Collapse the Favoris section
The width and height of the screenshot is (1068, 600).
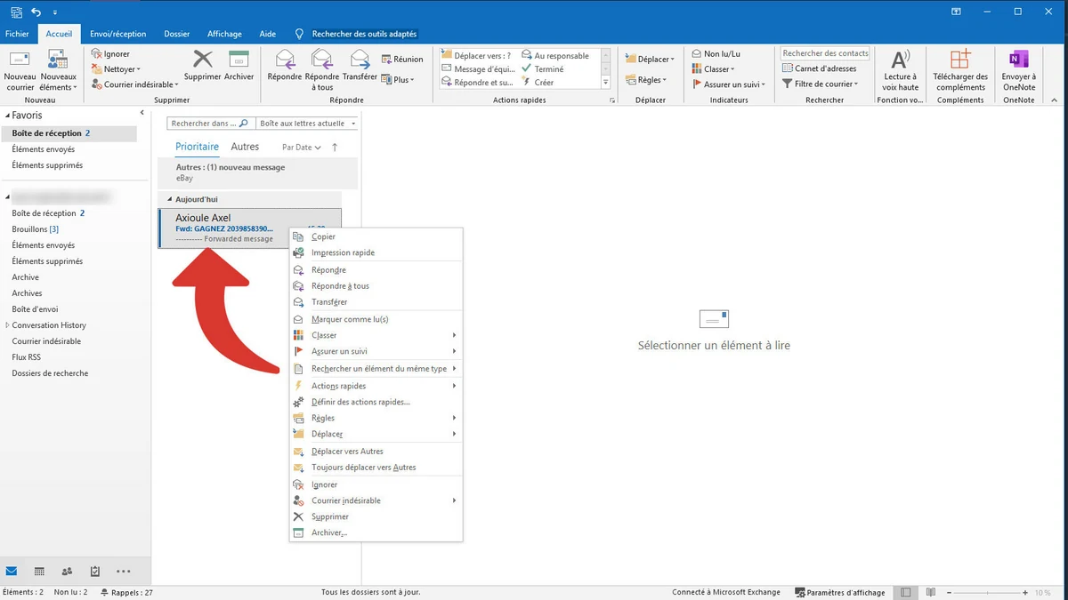7,115
